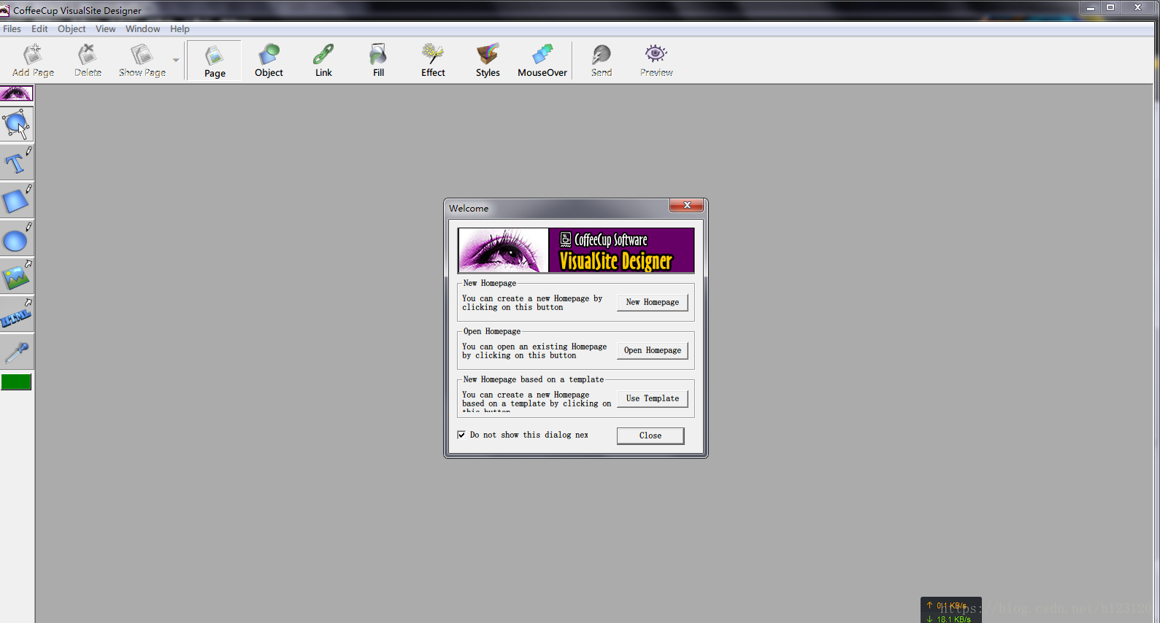1160x623 pixels.
Task: Click the Use Template button
Action: tap(653, 398)
